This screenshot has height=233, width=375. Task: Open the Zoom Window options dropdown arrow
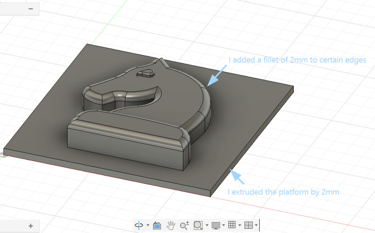tap(207, 225)
